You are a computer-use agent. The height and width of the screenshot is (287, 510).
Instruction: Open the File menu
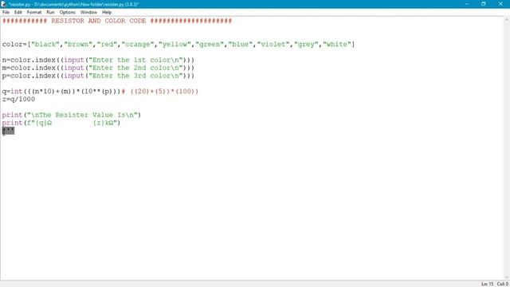tap(6, 12)
